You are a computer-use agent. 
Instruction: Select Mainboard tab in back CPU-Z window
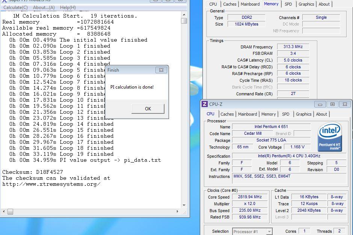click(250, 4)
